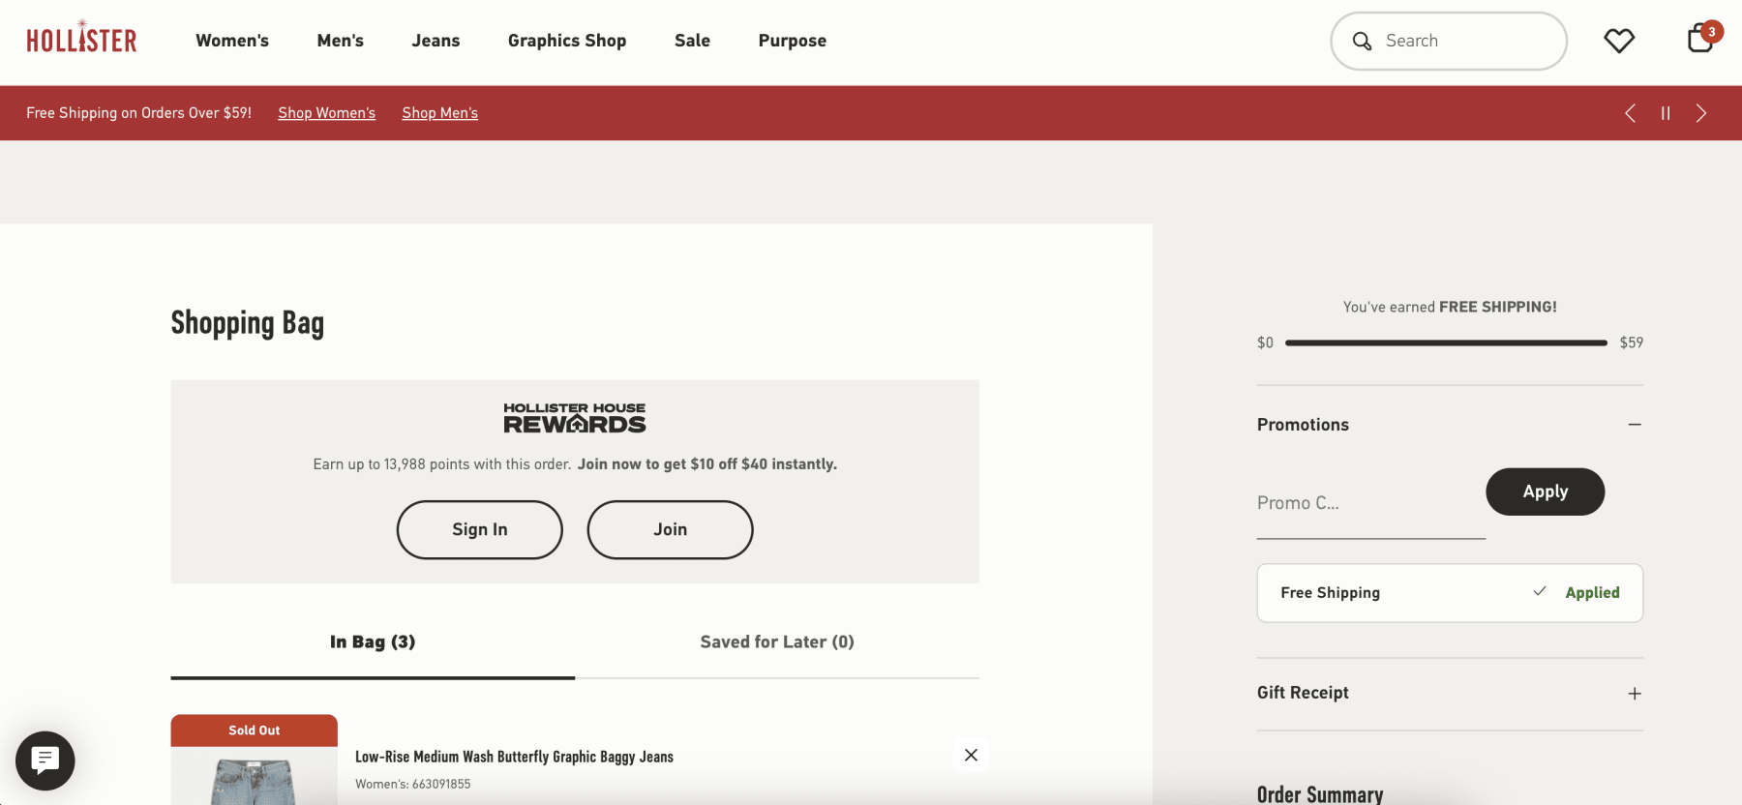Screen dimensions: 1742x805
Task: Advance to next promo banner message
Action: click(1700, 113)
